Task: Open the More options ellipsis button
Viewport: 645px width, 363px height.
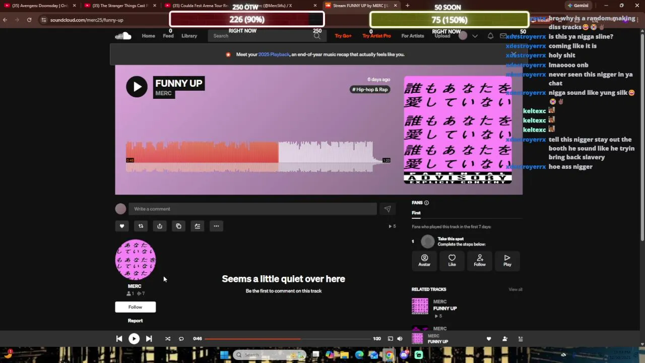Action: [216, 226]
